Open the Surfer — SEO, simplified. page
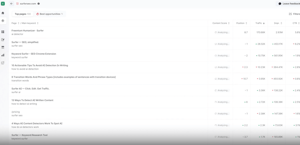This screenshot has width=300, height=145. (x=25, y=42)
